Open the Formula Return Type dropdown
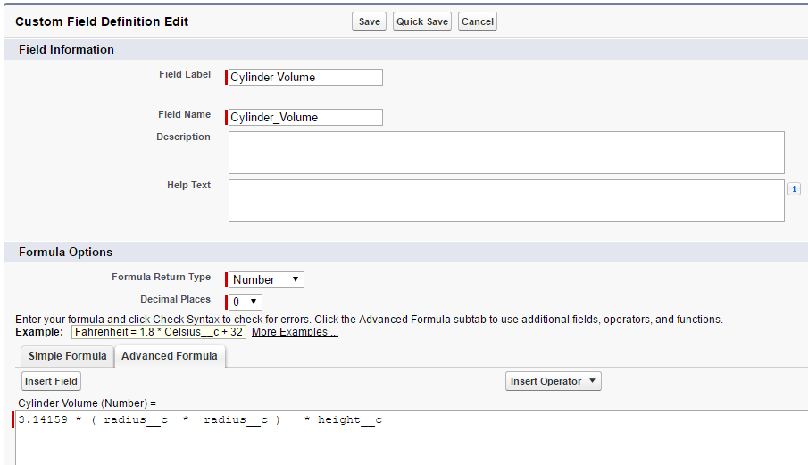 tap(267, 279)
